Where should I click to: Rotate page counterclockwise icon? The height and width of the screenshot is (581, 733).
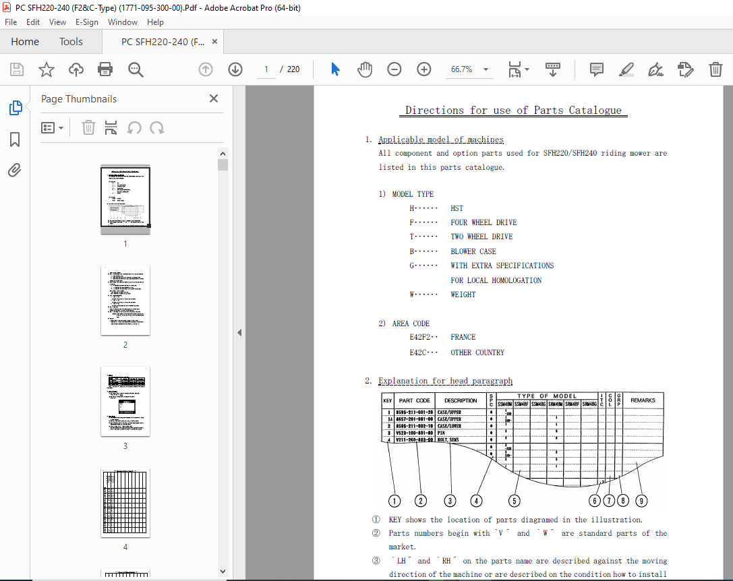(134, 127)
